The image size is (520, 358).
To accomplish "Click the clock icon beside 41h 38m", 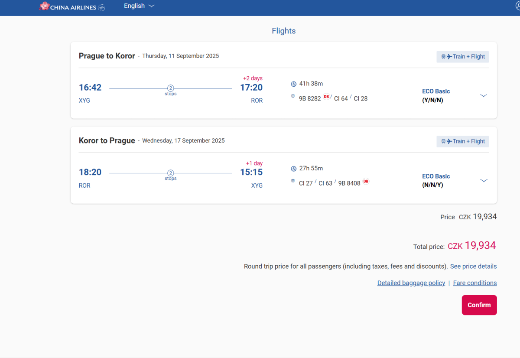I will (293, 84).
